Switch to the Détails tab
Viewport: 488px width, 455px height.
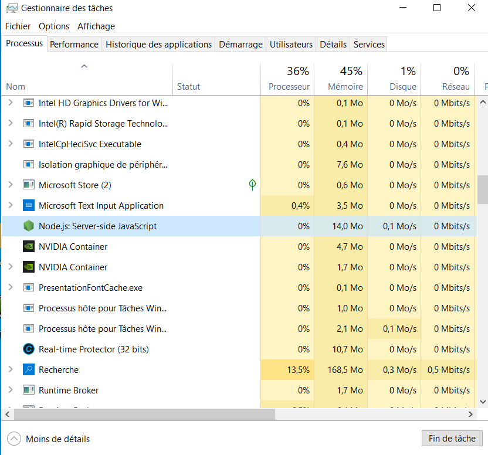333,44
